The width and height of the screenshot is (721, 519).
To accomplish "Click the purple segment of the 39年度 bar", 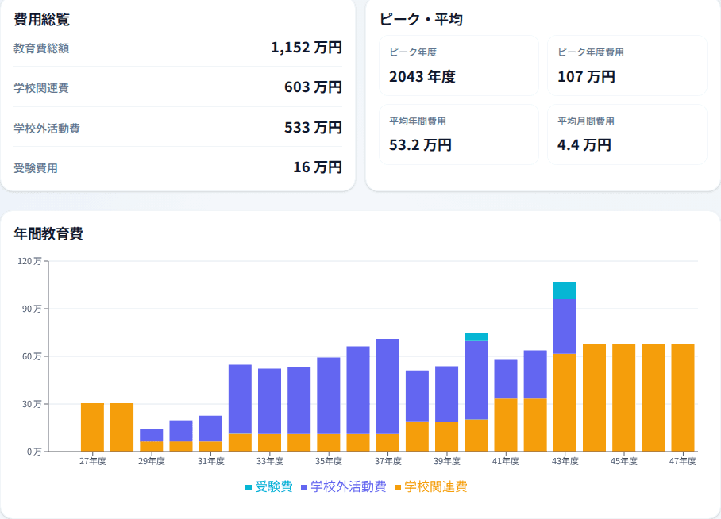I will pyautogui.click(x=446, y=394).
